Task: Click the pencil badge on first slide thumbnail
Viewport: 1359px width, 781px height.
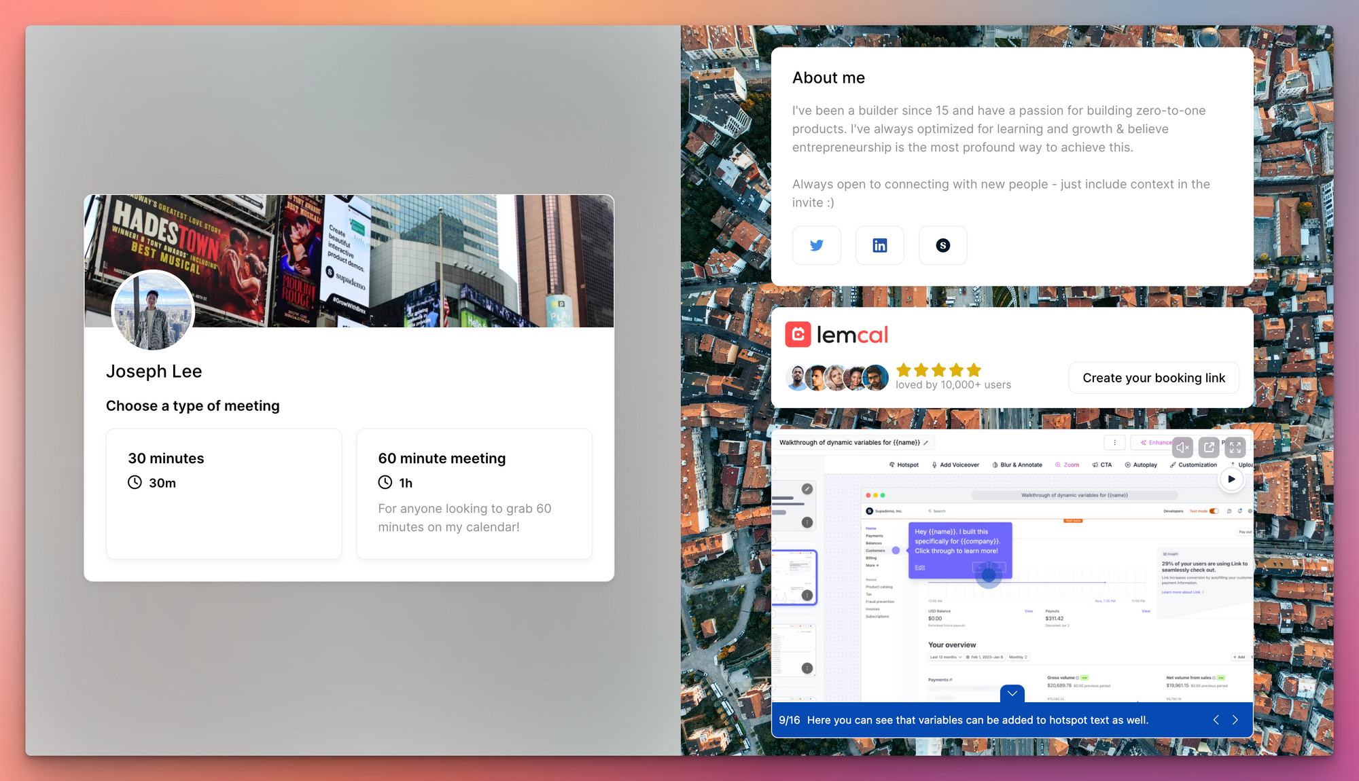Action: coord(807,489)
